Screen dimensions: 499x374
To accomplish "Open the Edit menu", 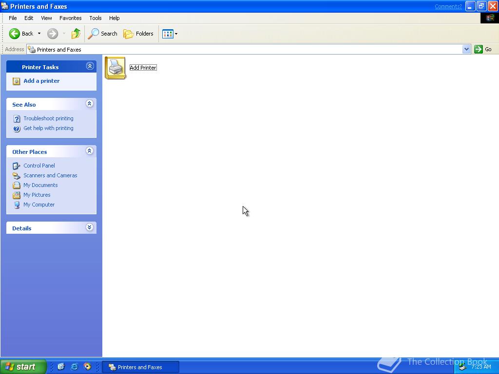I will (29, 18).
